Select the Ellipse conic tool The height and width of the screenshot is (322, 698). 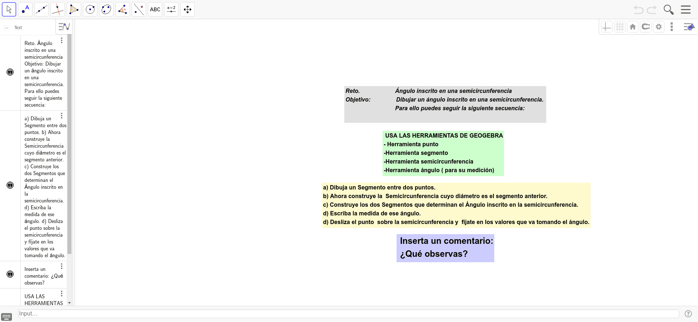click(x=106, y=9)
